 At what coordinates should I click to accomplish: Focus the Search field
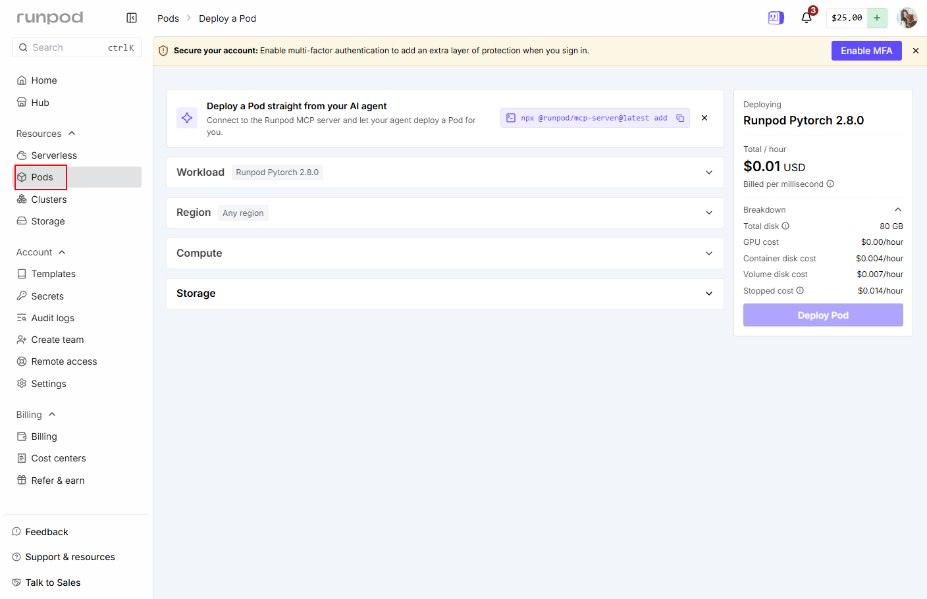point(76,47)
